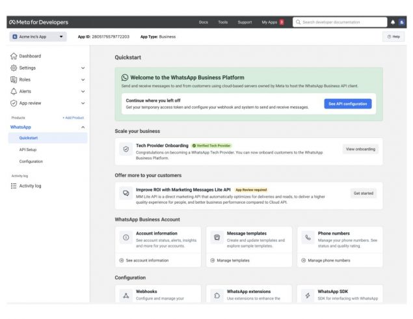Open the Tools menu

click(x=223, y=22)
